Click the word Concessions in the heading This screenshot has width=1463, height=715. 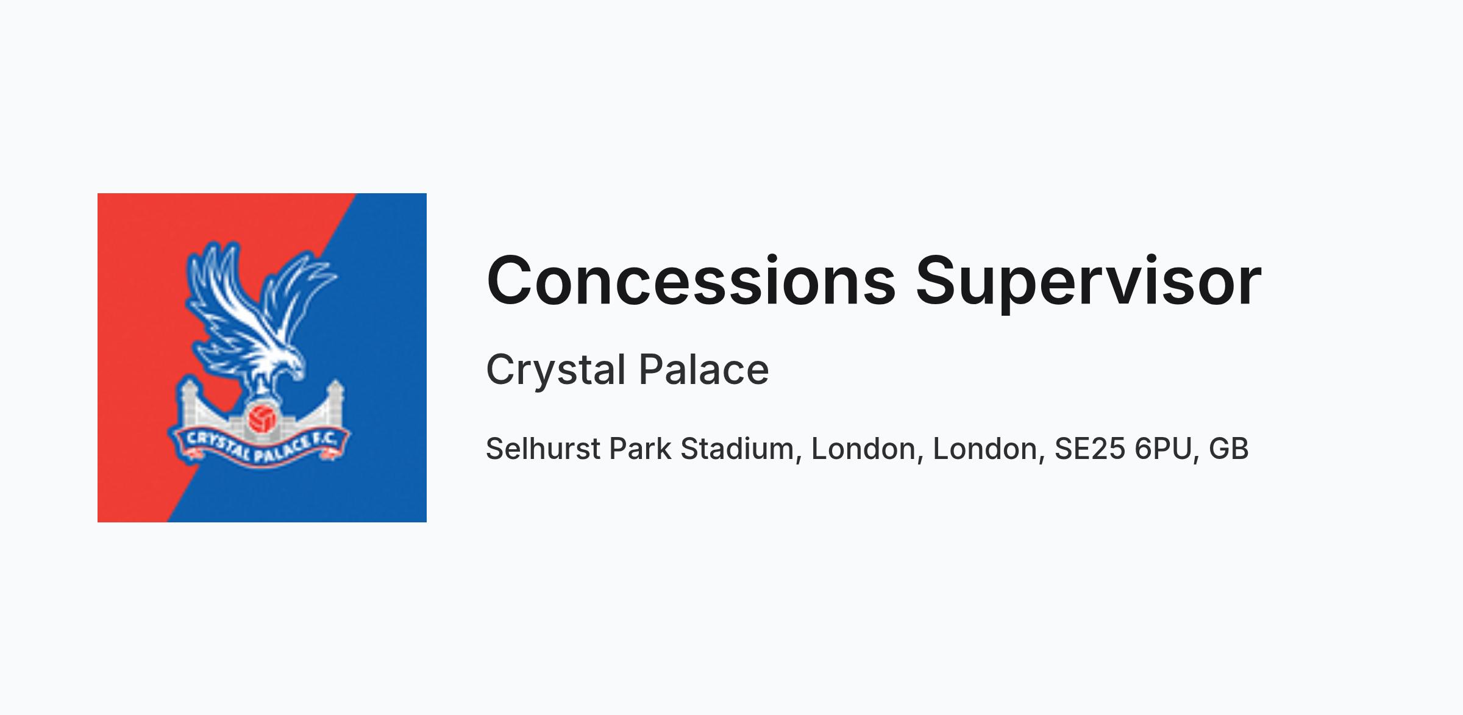tap(691, 280)
